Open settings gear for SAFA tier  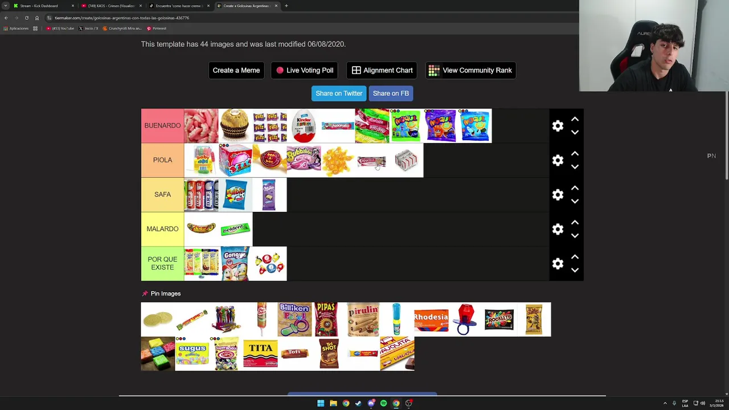click(558, 195)
